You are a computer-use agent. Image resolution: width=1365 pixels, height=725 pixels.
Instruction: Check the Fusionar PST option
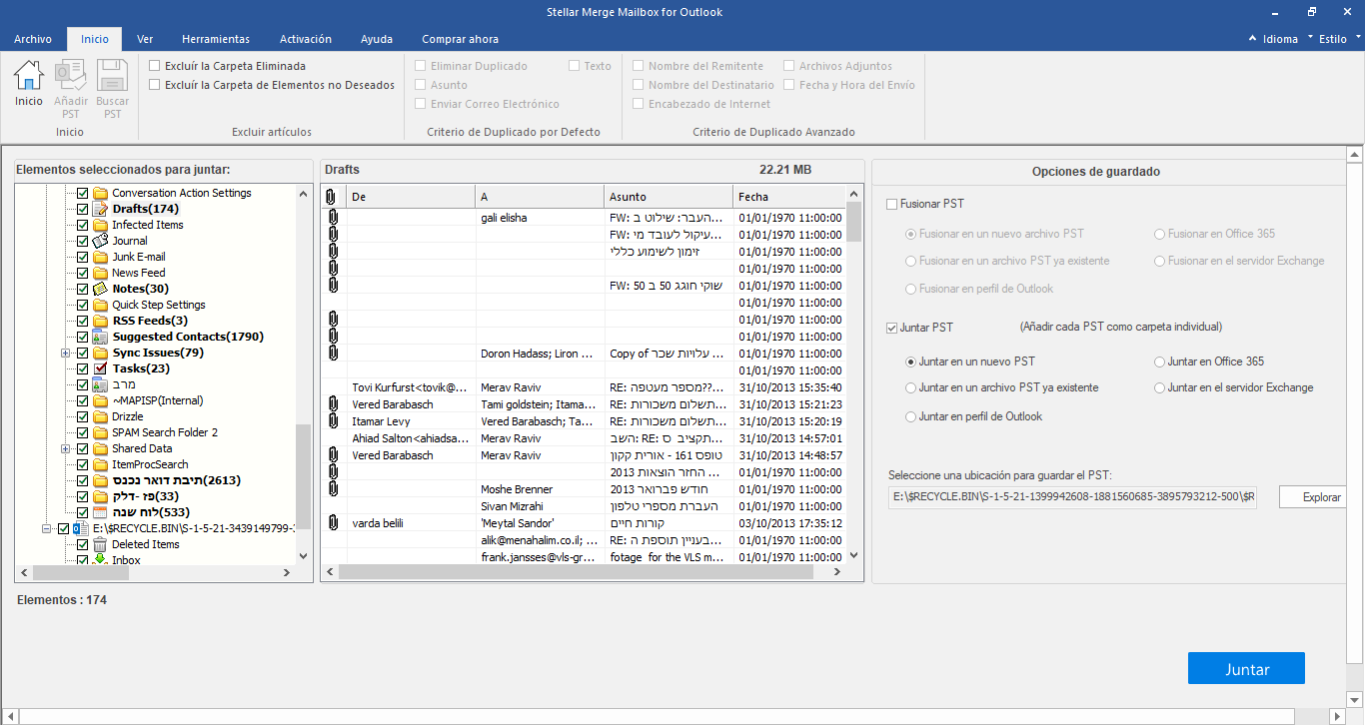(x=892, y=204)
